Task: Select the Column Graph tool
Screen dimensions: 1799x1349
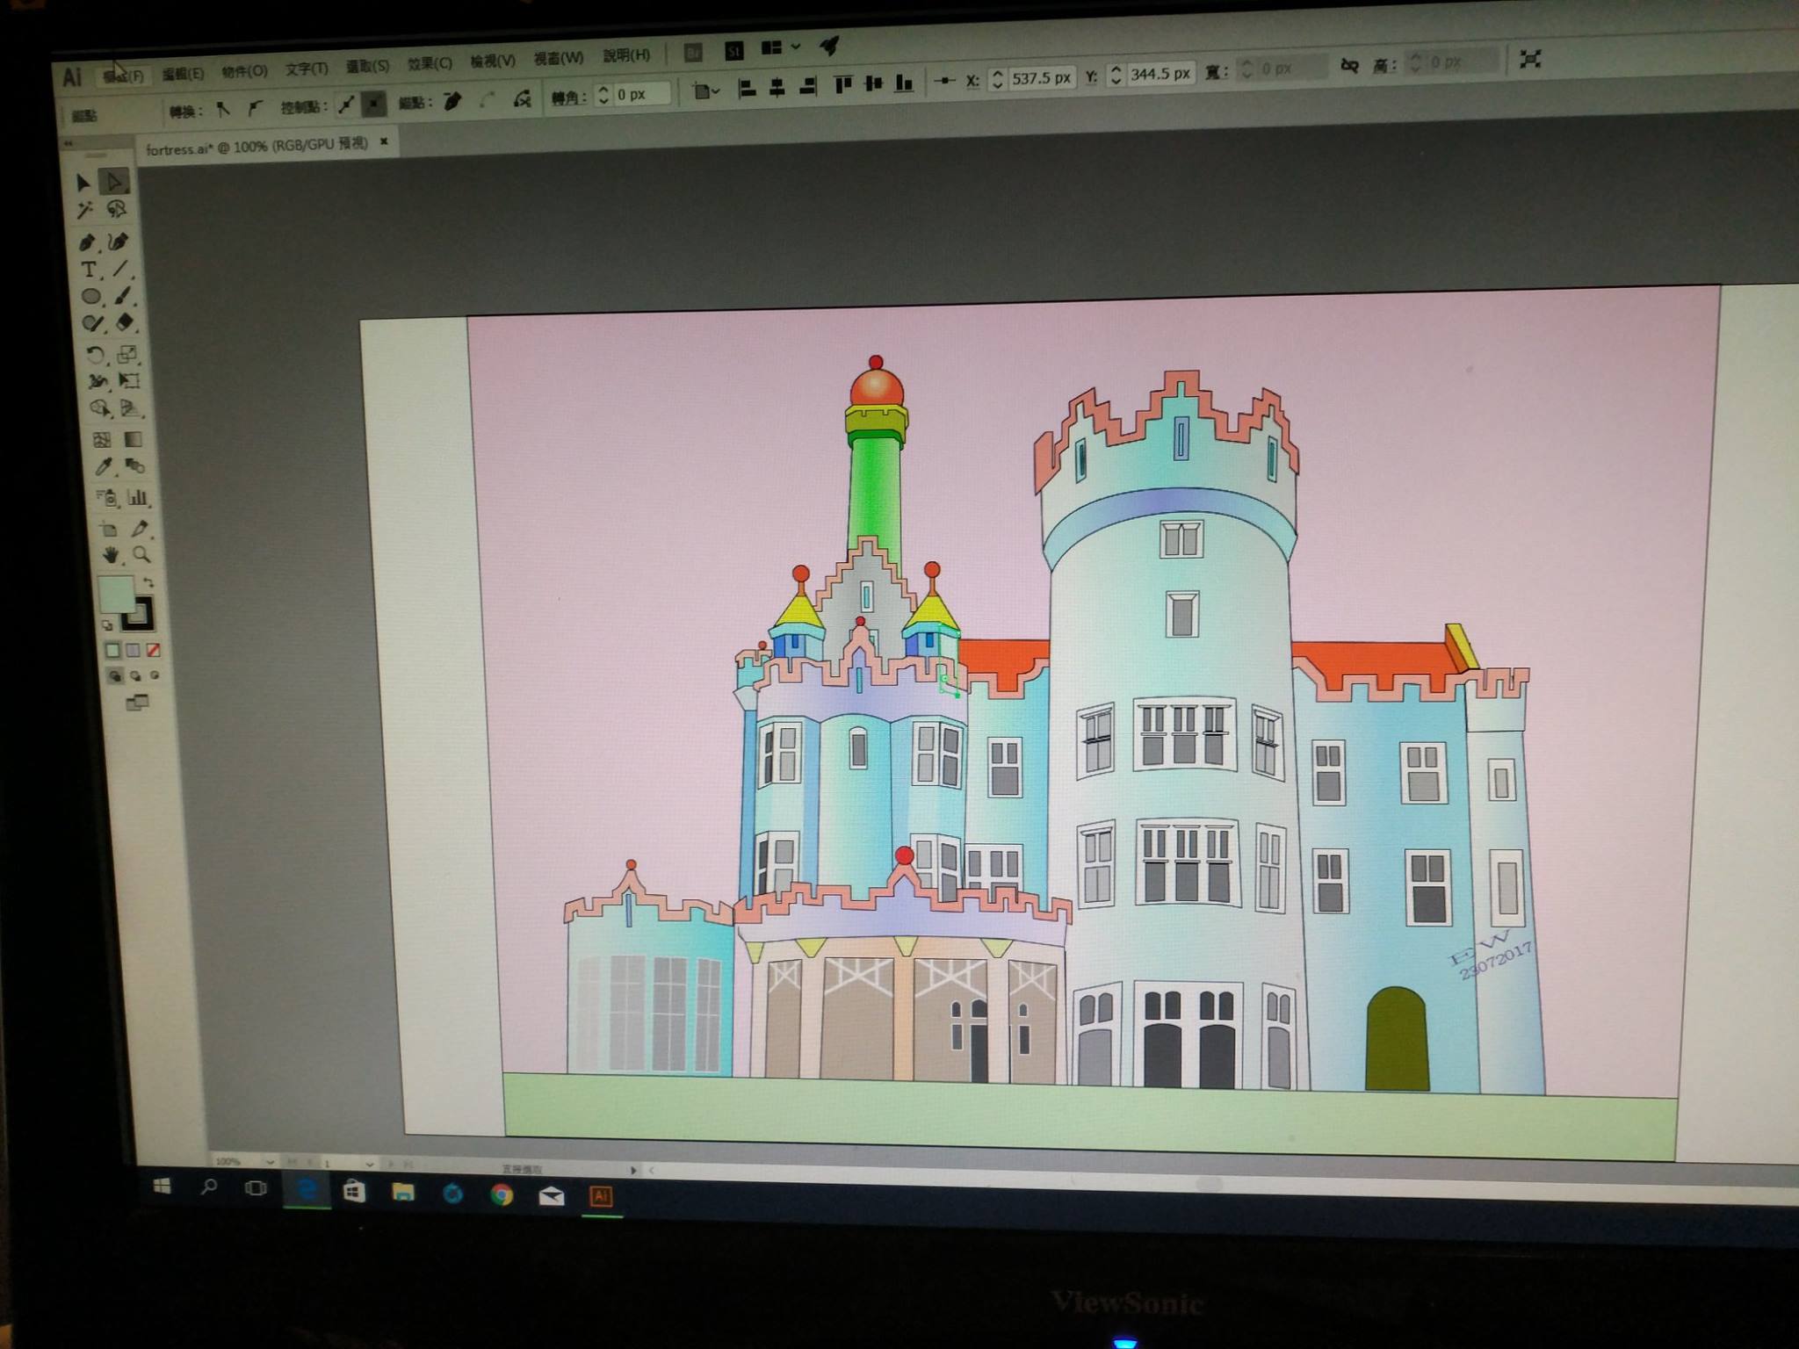Action: click(137, 497)
